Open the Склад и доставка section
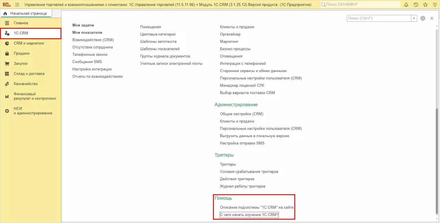Image resolution: width=440 pixels, height=223 pixels. point(31,74)
